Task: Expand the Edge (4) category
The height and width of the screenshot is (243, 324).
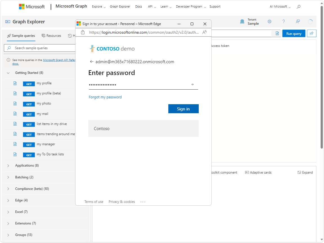Action: coord(8,201)
